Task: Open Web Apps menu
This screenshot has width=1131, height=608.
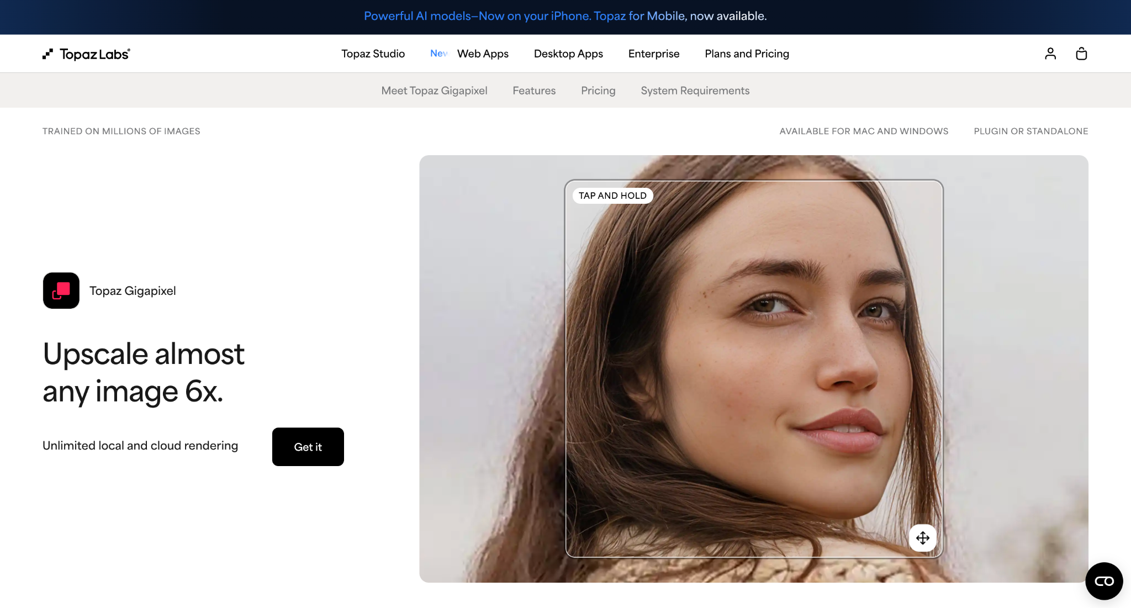Action: [x=483, y=54]
